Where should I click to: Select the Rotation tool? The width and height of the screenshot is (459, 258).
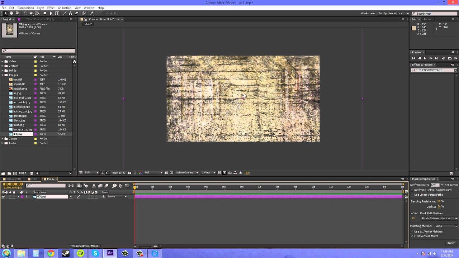[25, 13]
